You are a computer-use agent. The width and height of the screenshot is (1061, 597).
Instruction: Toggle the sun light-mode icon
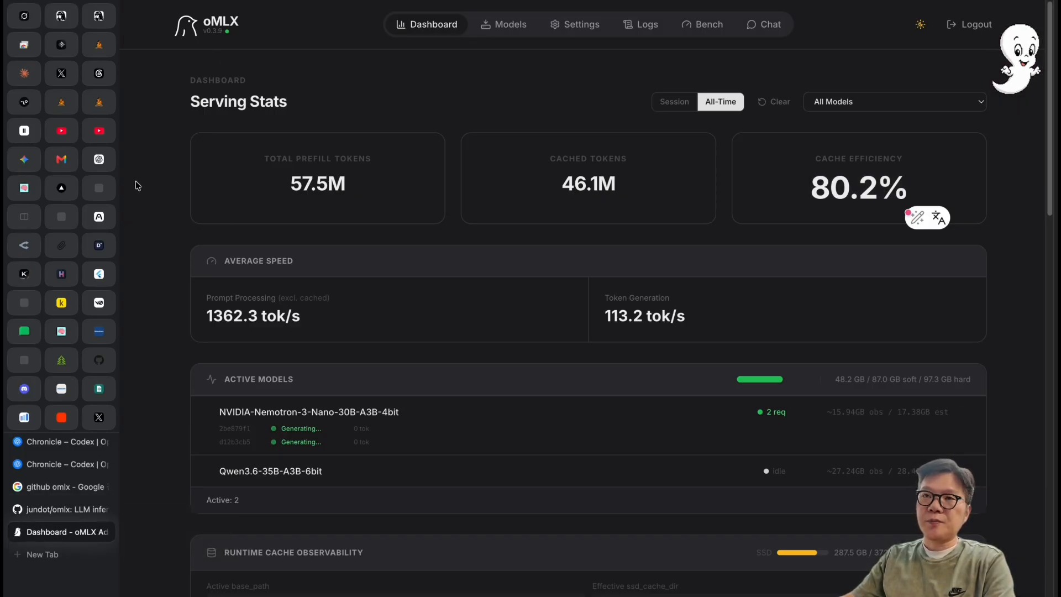coord(920,24)
